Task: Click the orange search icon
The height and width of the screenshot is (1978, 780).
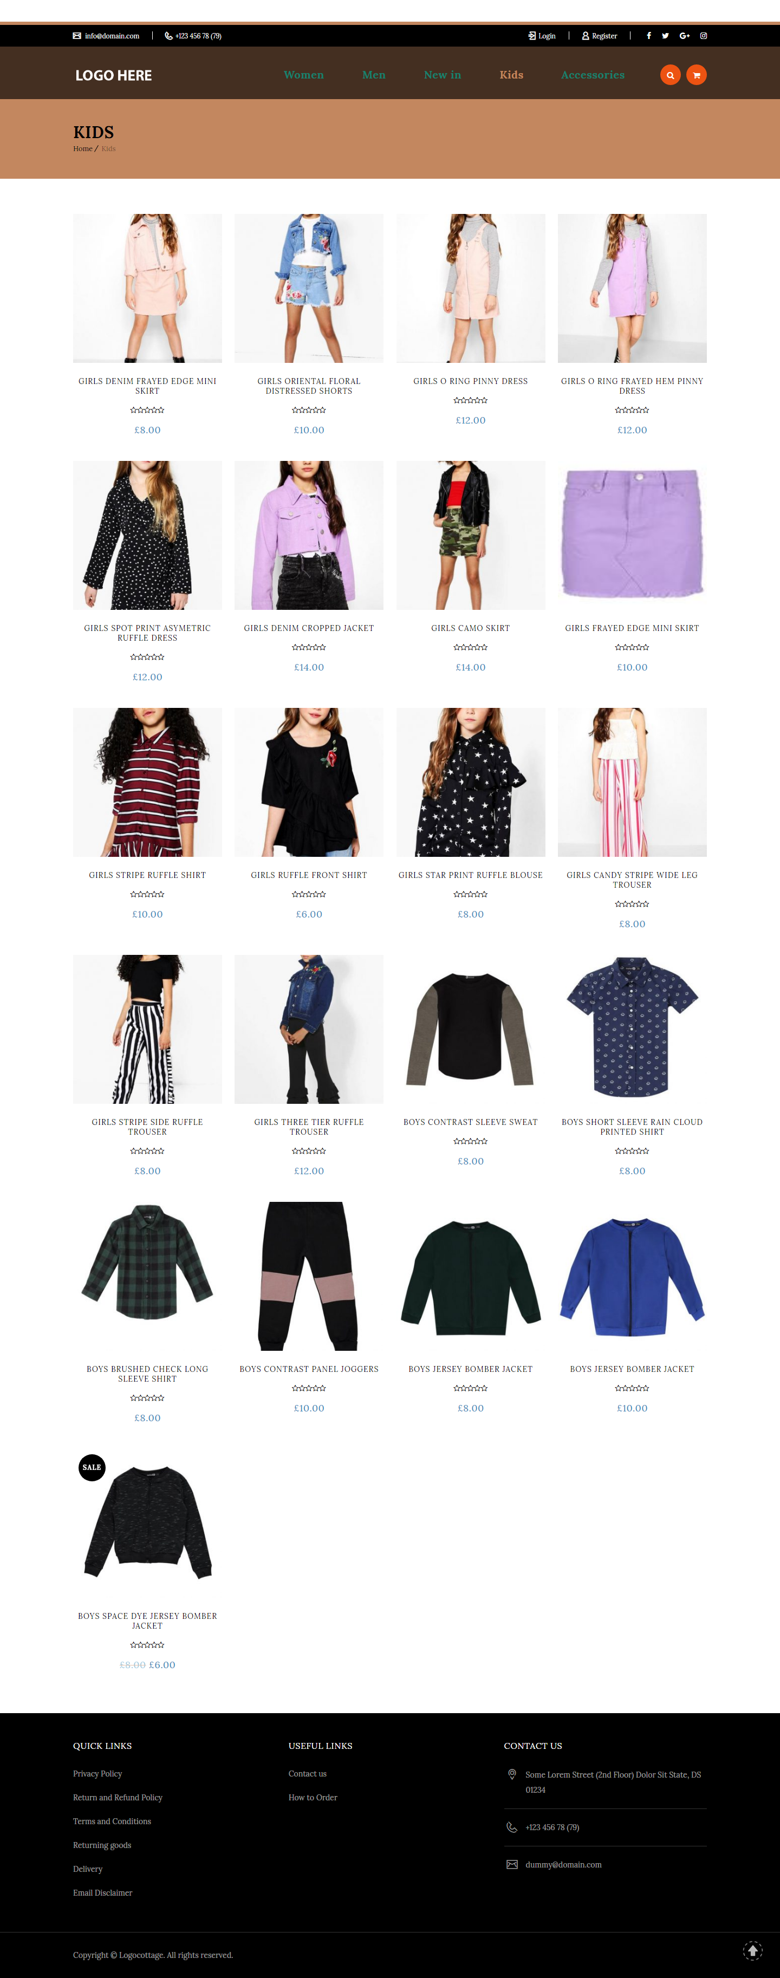Action: point(670,75)
